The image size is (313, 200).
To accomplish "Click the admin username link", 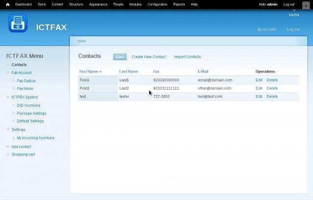I will pyautogui.click(x=272, y=4).
